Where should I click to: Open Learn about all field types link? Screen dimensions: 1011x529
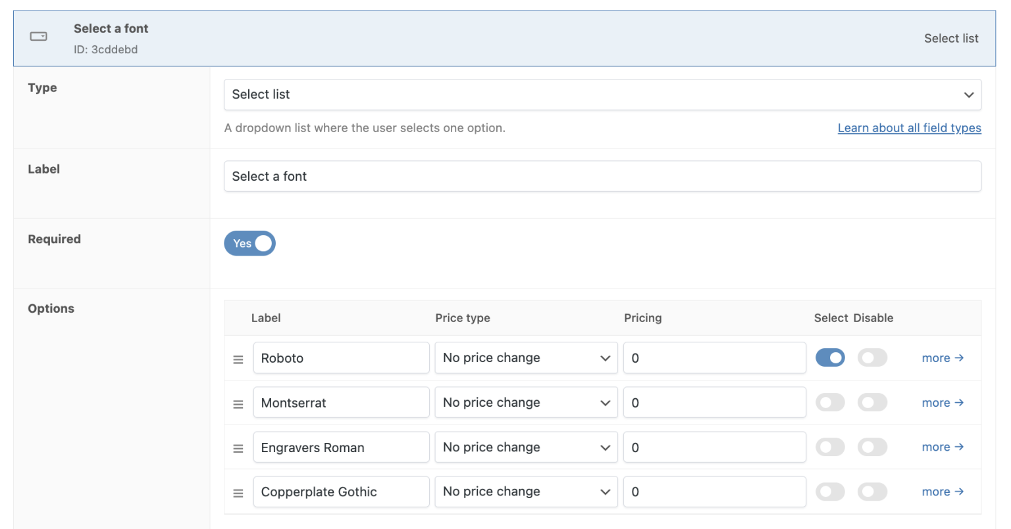pos(909,128)
